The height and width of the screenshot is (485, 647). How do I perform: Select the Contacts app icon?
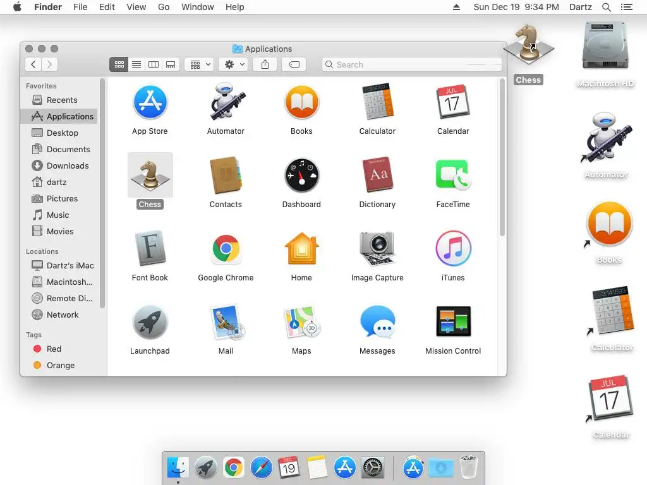pos(226,176)
